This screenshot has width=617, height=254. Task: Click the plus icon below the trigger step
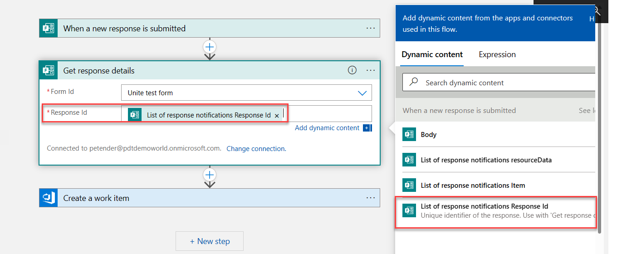(210, 46)
